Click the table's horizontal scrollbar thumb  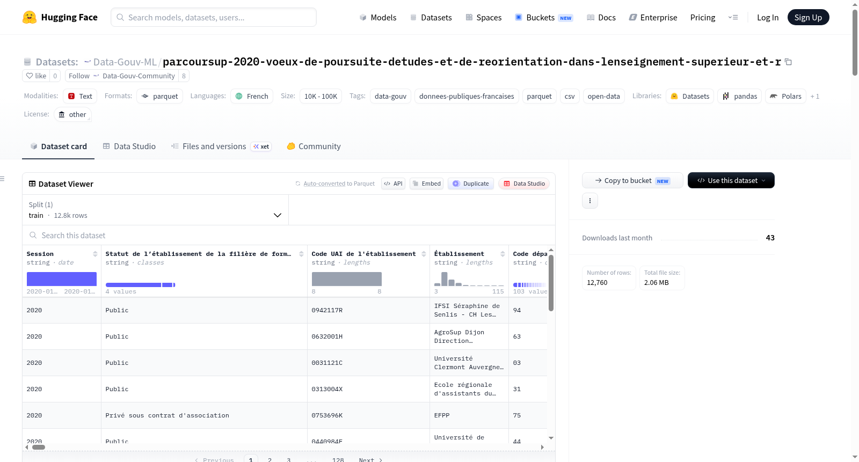coord(39,447)
